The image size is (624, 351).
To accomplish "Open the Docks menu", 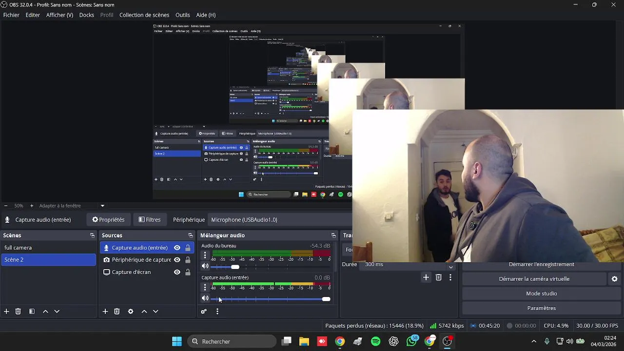I will (x=86, y=15).
